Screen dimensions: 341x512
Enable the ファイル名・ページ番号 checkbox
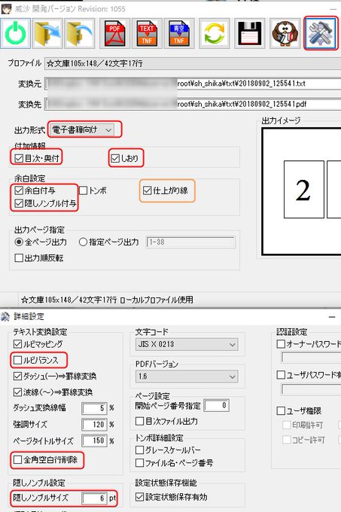[140, 463]
